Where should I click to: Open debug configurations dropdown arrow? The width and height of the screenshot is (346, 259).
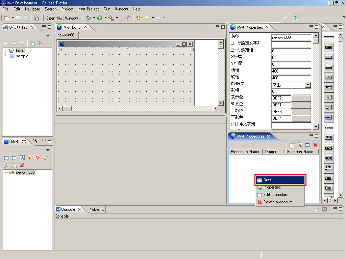(x=94, y=18)
